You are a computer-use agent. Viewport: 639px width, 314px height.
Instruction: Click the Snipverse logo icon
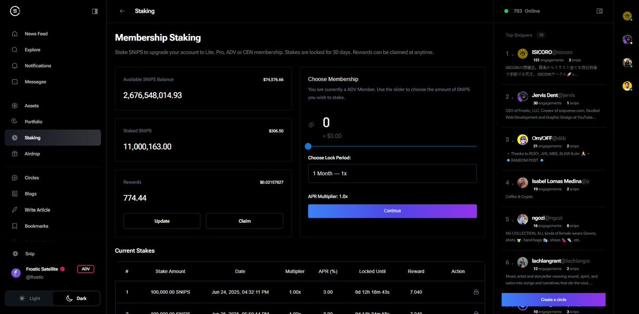pyautogui.click(x=15, y=11)
